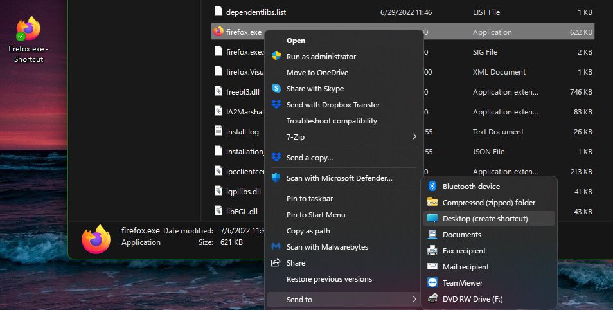Send to Documents
This screenshot has width=613, height=310.
coord(462,235)
